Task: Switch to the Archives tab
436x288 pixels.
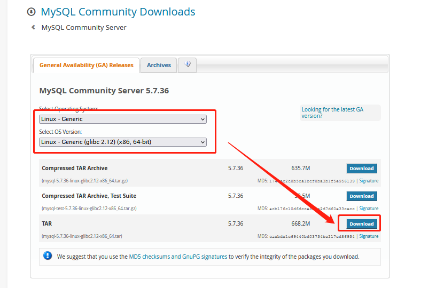Action: (x=159, y=65)
